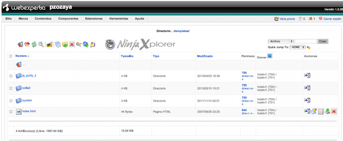343x141 pixels.
Task: Click the globe upload toolbar icon
Action: tap(86, 44)
